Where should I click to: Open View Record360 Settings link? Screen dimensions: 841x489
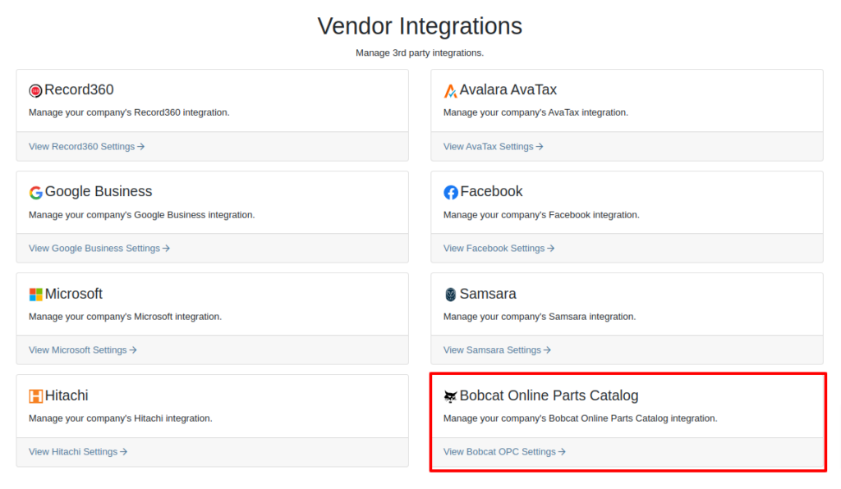pyautogui.click(x=86, y=146)
